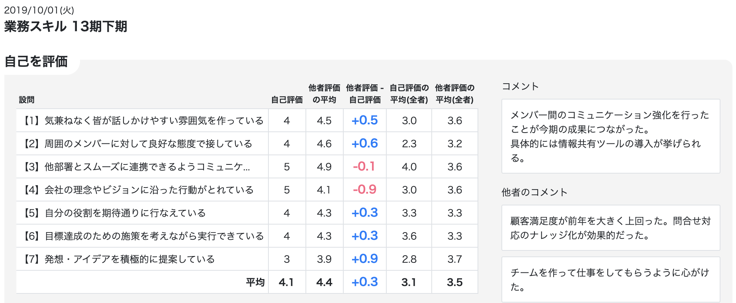Select question 【2】 周囲のメンバー row
This screenshot has height=303, width=736.
(247, 143)
